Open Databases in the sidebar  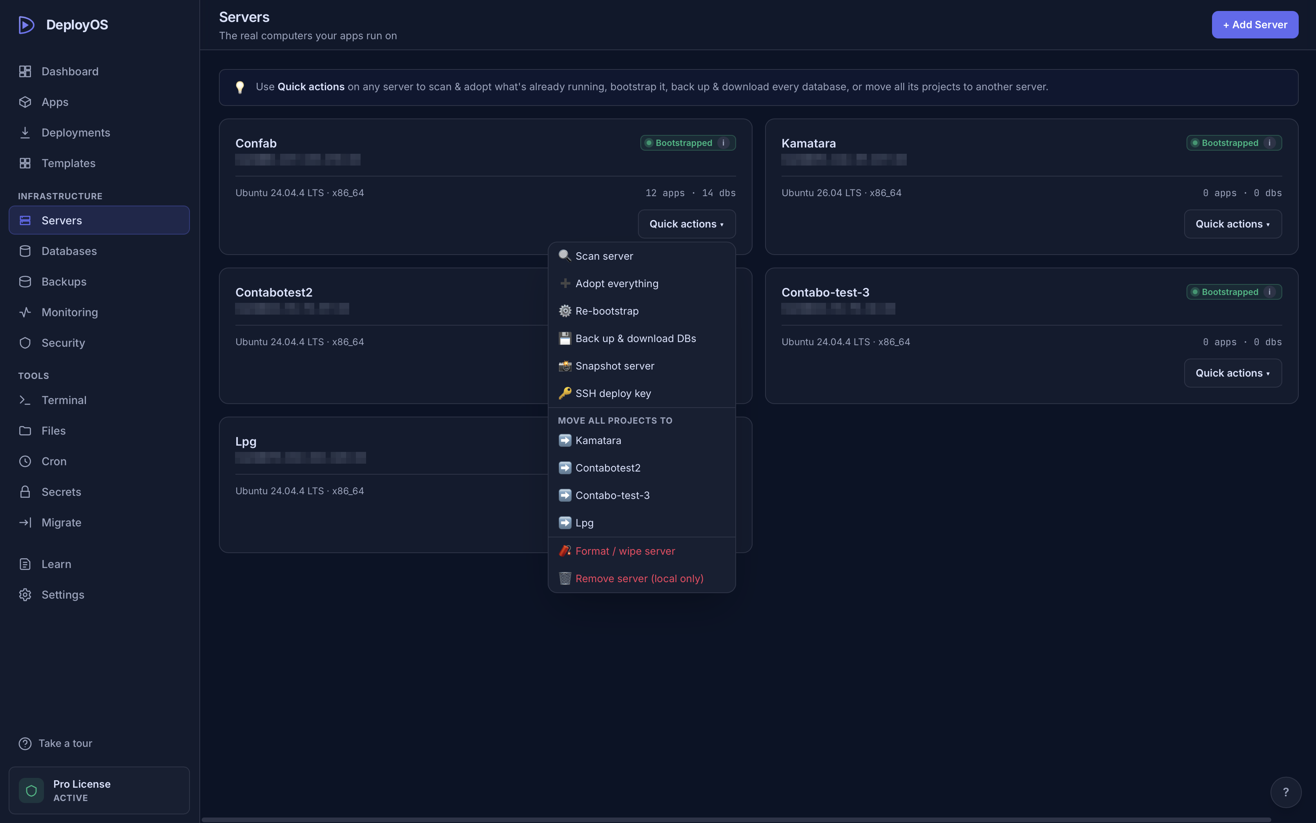(x=99, y=250)
